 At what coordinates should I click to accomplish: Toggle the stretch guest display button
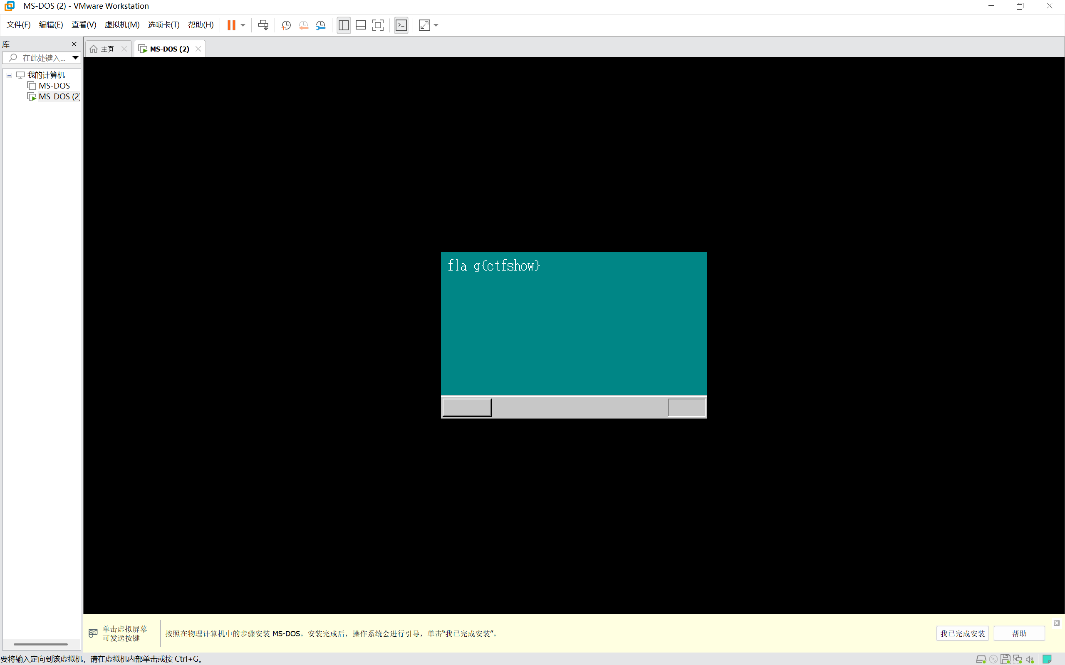[x=424, y=25]
